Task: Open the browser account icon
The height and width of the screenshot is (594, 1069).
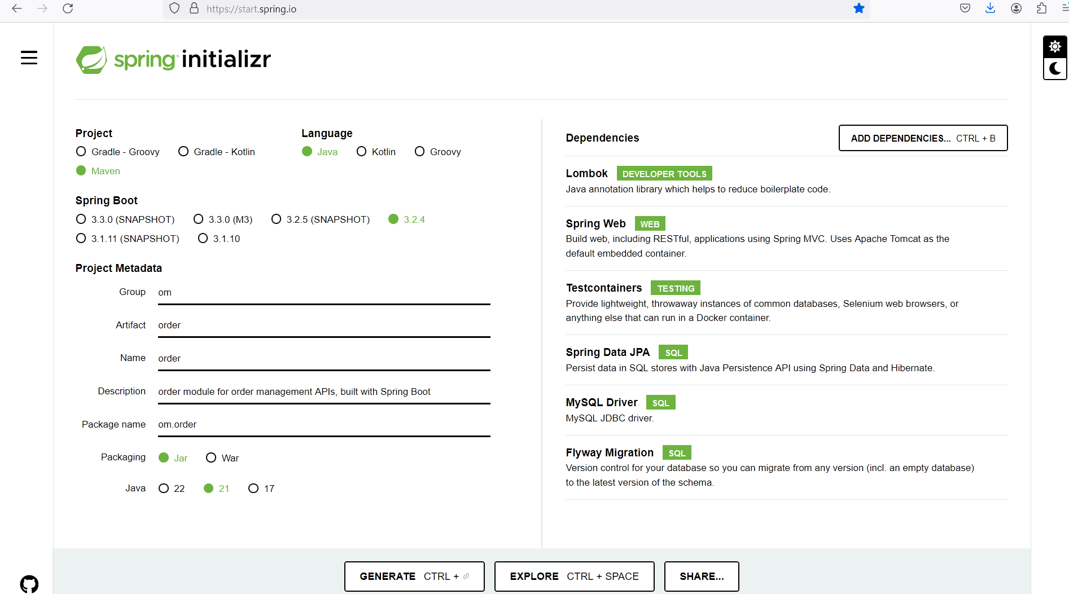Action: point(1016,8)
